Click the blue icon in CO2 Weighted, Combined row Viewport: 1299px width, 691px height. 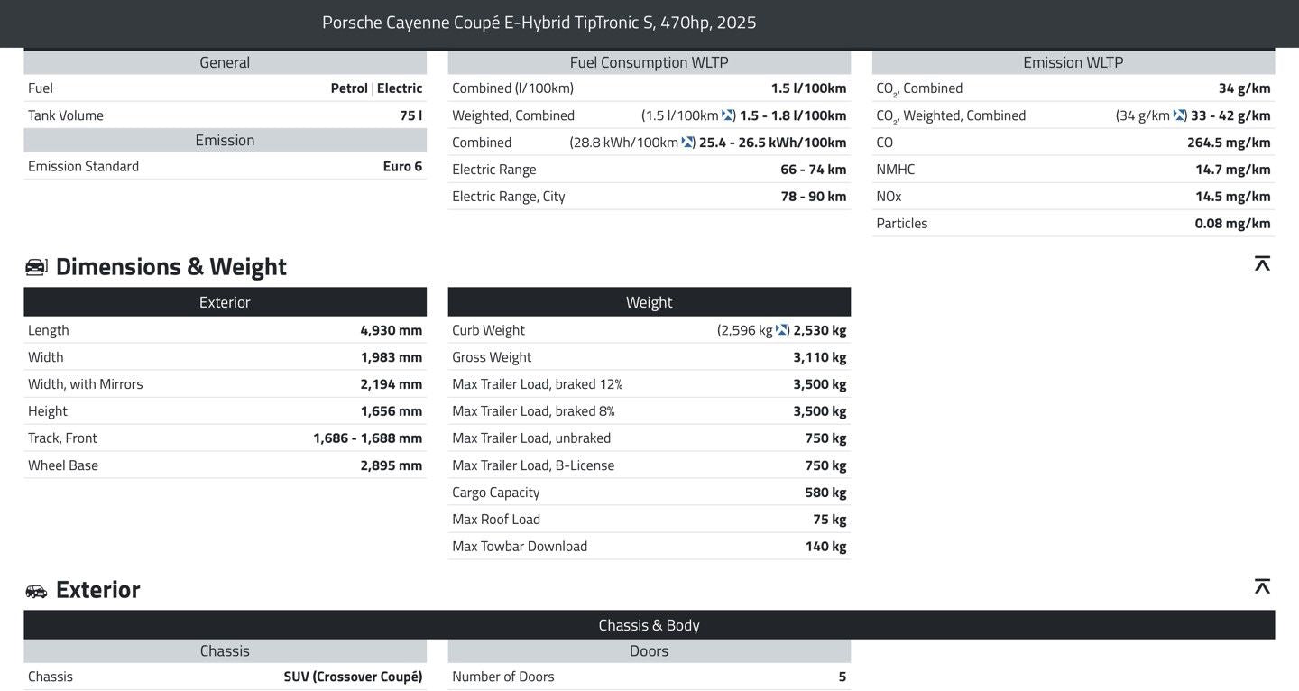click(1179, 115)
